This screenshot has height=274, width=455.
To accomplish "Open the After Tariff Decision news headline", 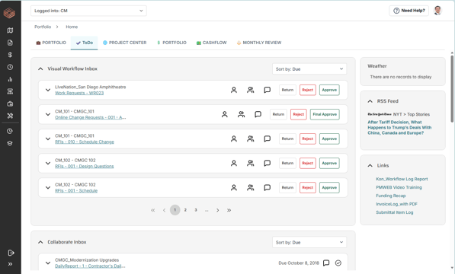I will point(399,127).
